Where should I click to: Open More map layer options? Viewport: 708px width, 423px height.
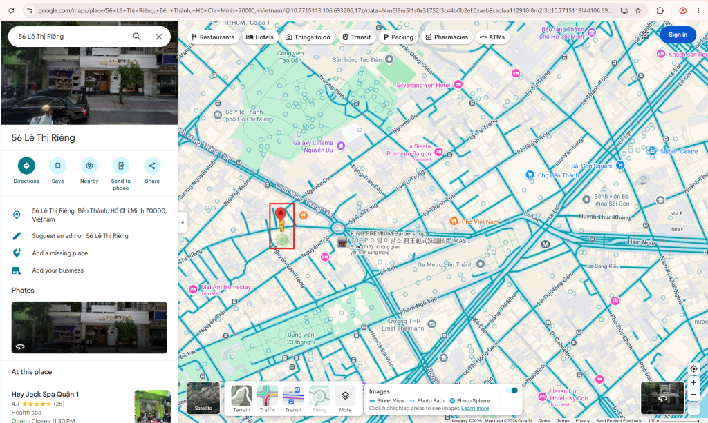point(345,398)
